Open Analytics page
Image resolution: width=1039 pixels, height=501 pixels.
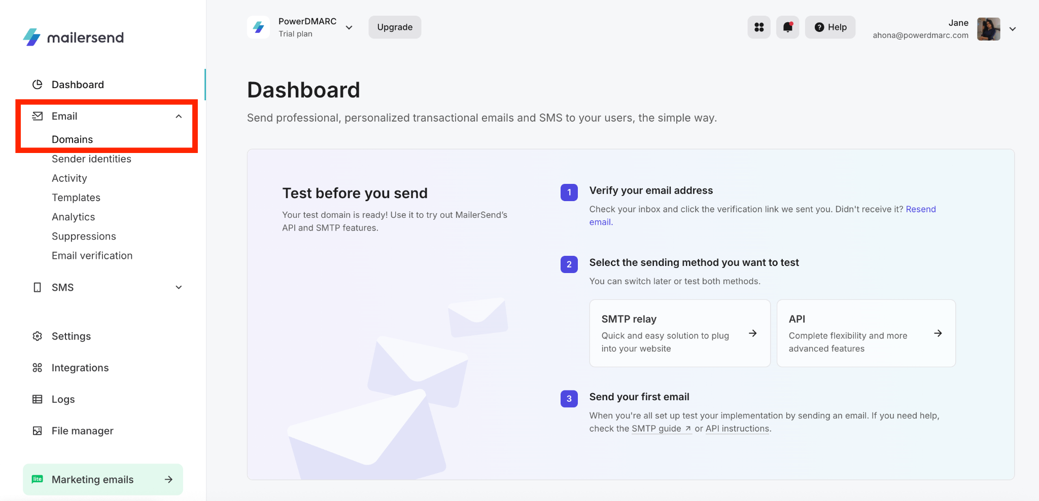74,217
